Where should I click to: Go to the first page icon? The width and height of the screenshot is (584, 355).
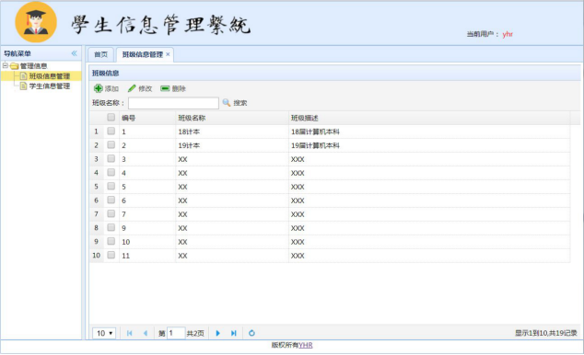(x=129, y=334)
